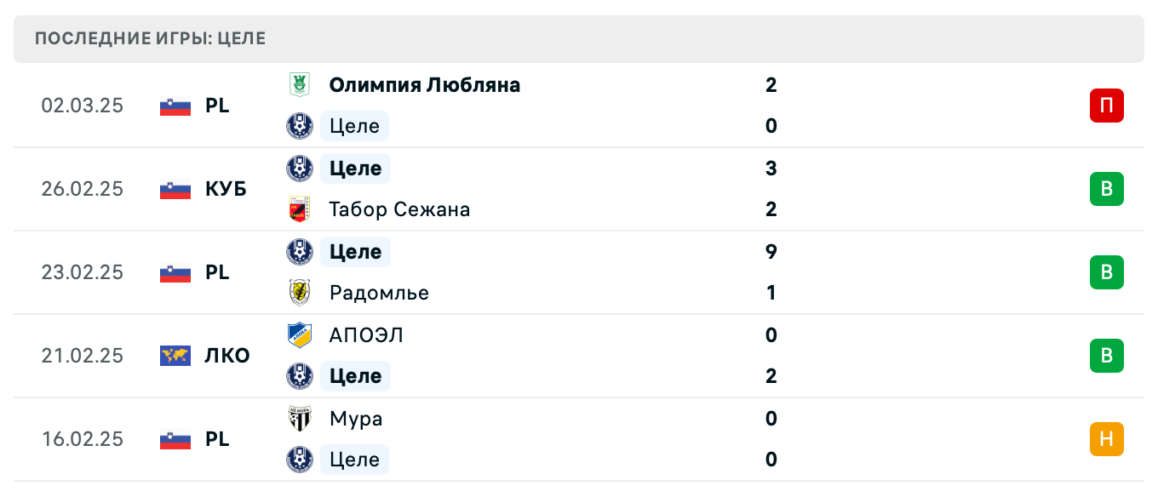Click the ПОСЛЕДНИЕ ИГРЫ: ЦЕЛЕ header bar
The width and height of the screenshot is (1158, 497).
pos(579,37)
